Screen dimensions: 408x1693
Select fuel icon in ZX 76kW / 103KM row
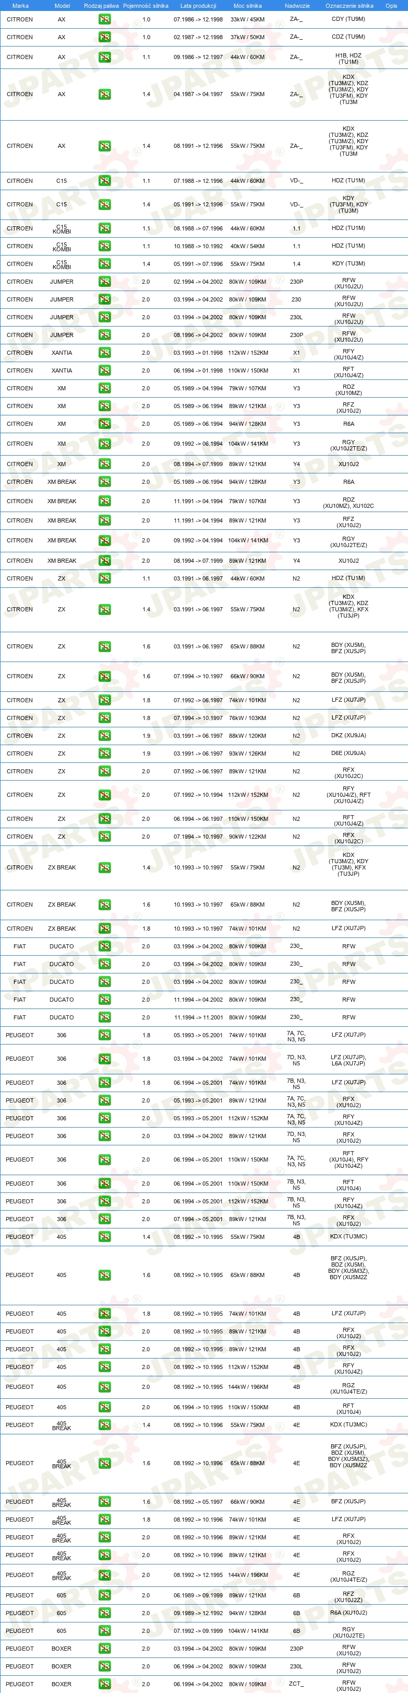[104, 718]
